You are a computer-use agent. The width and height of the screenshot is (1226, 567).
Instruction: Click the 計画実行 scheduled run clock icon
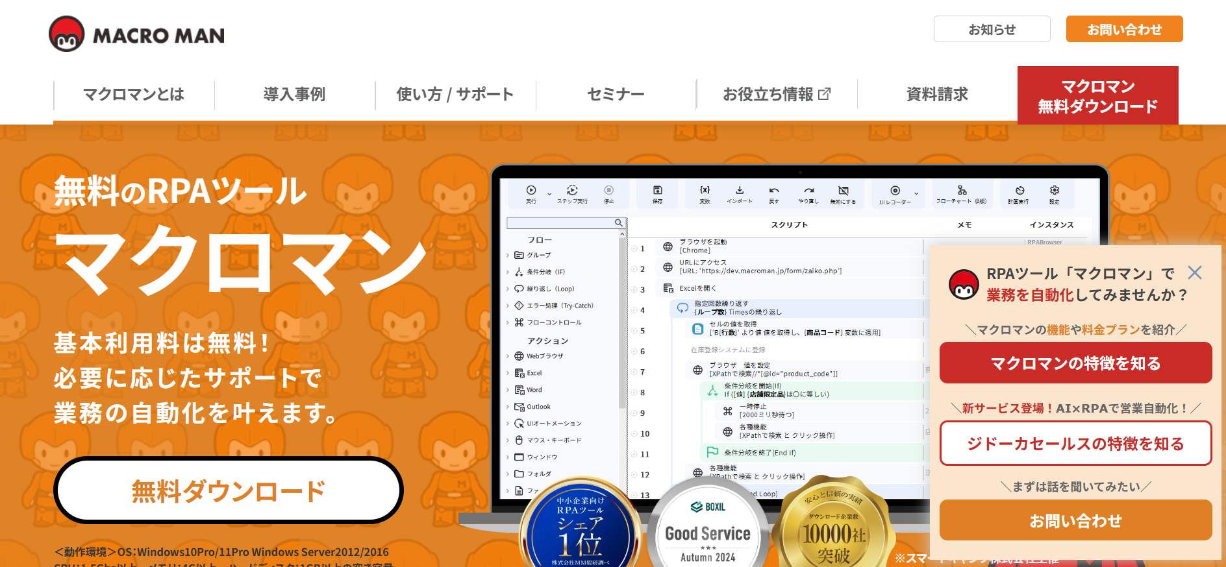coord(1020,191)
